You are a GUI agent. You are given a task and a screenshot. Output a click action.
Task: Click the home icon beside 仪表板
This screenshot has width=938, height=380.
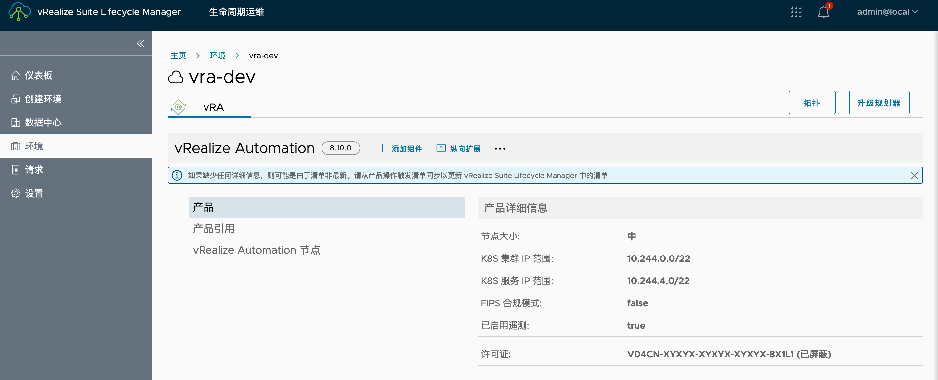(16, 75)
